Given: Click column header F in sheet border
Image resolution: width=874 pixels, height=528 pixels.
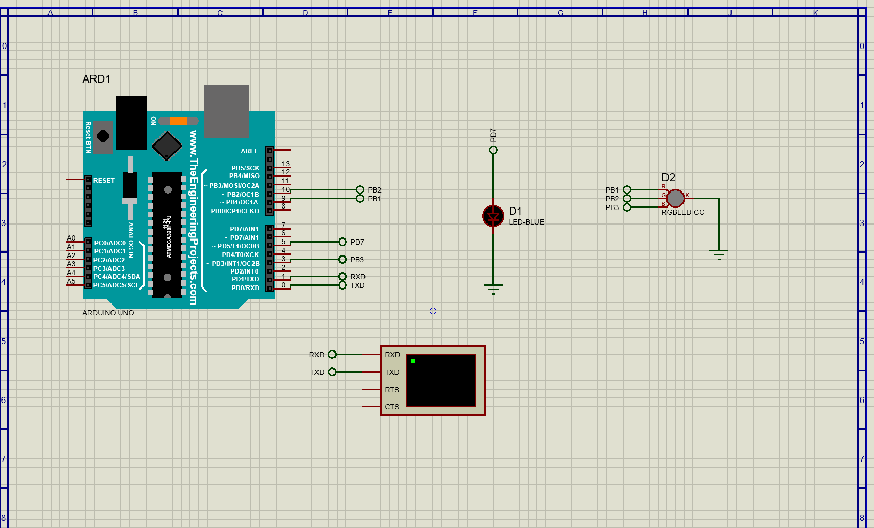Looking at the screenshot, I should coord(475,12).
